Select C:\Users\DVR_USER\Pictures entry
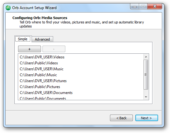The width and height of the screenshot is (170, 133). (81, 81)
